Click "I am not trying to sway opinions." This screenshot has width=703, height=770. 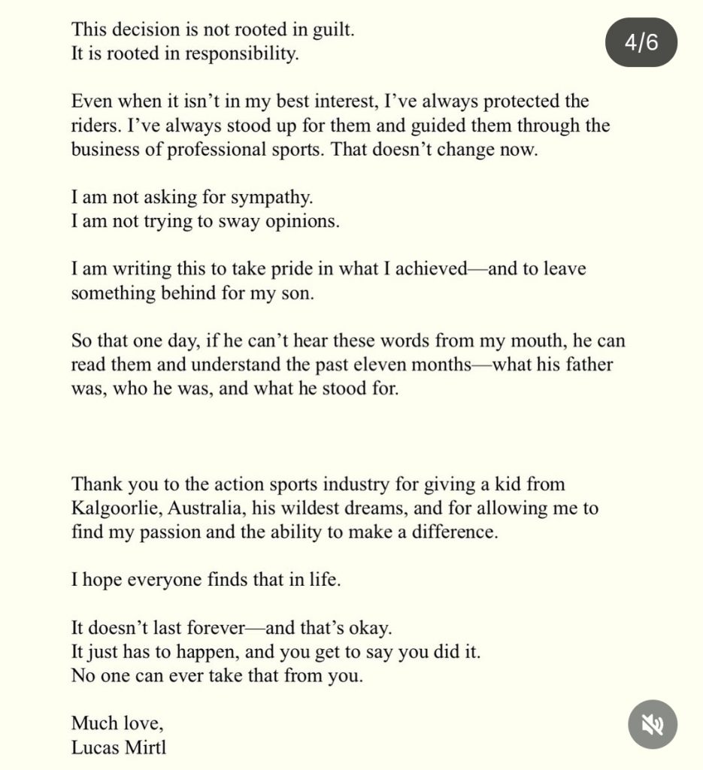point(205,222)
